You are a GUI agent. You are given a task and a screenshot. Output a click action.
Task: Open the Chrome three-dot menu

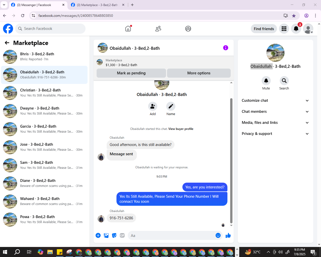click(315, 16)
